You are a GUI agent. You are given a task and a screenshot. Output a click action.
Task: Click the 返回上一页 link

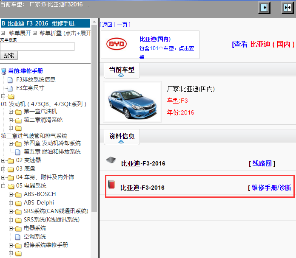115,25
